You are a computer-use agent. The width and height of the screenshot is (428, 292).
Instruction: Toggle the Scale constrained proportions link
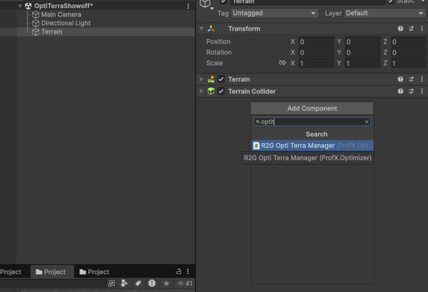(x=282, y=63)
